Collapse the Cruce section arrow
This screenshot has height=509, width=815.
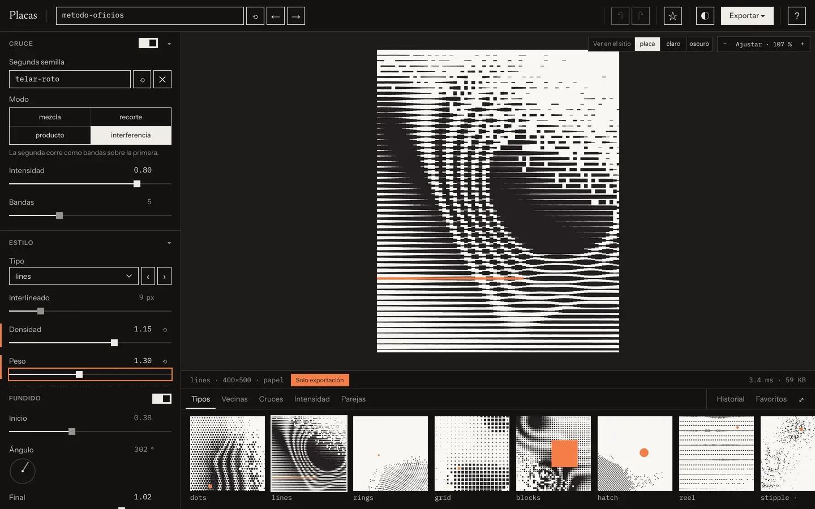click(x=169, y=44)
